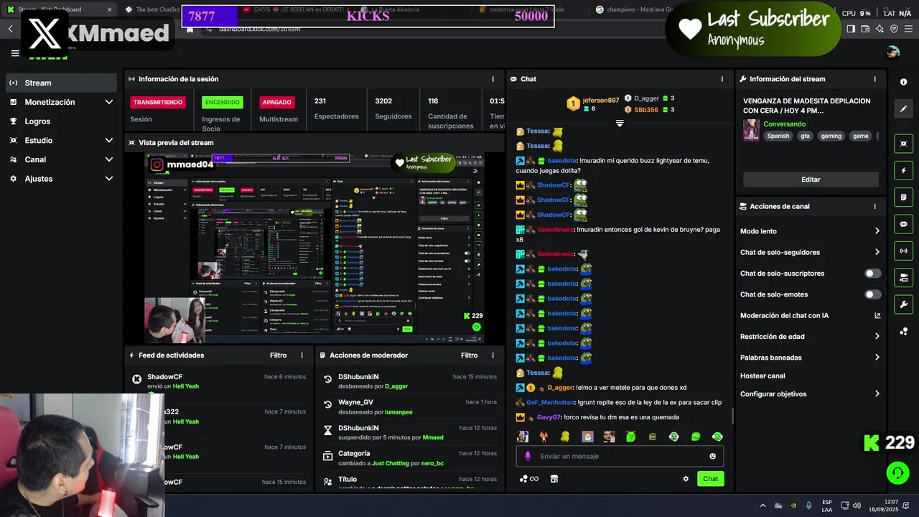Image resolution: width=919 pixels, height=517 pixels.
Task: Click the TRANSMITIENDO session status badge
Action: 157,102
